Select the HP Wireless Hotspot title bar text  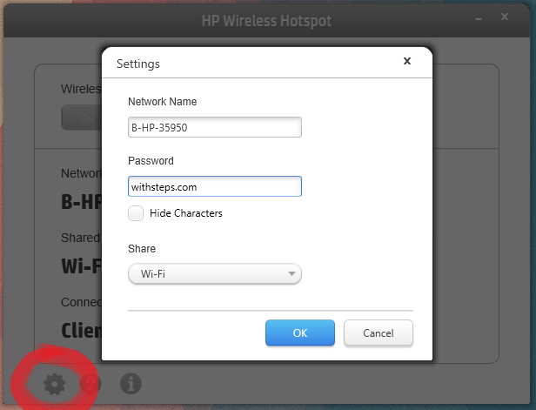point(266,21)
